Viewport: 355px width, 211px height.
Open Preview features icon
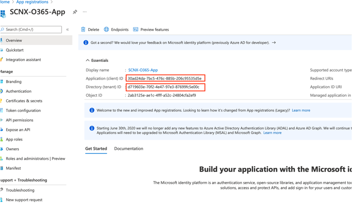136,30
